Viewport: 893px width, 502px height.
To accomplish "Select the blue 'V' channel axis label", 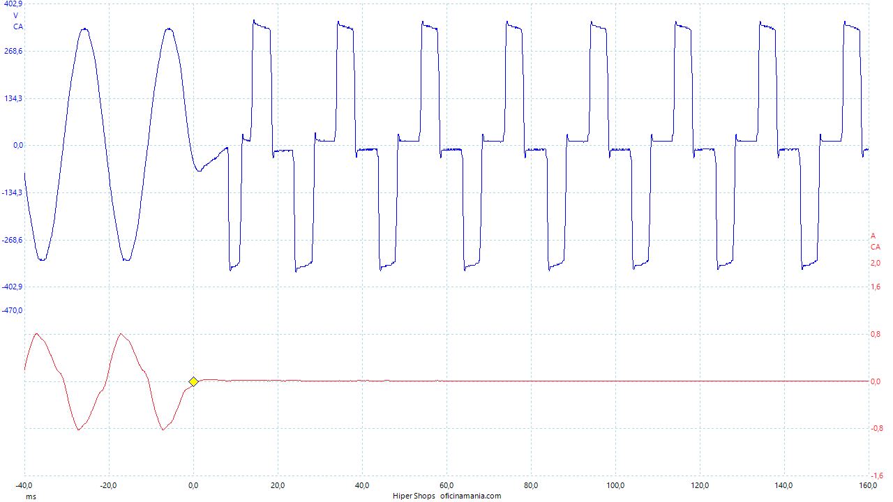I will 16,15.
